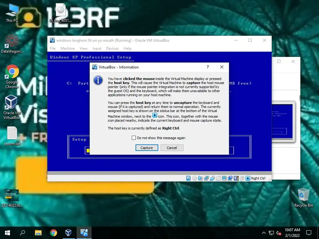Select the This PC desktop icon
This screenshot has height=239, width=319.
click(12, 12)
